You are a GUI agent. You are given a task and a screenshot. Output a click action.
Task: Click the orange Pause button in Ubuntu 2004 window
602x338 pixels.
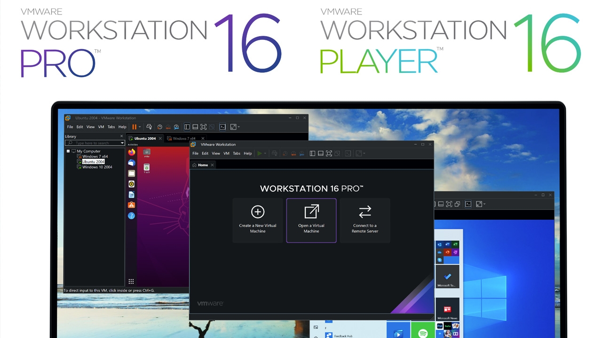[135, 127]
